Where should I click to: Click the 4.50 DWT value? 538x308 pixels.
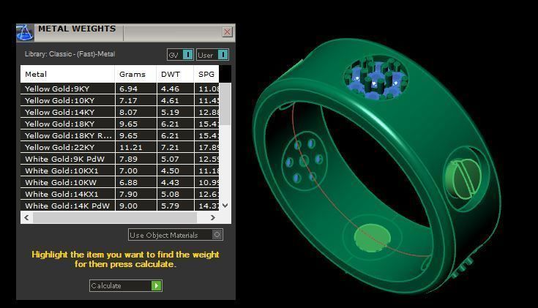tap(170, 170)
